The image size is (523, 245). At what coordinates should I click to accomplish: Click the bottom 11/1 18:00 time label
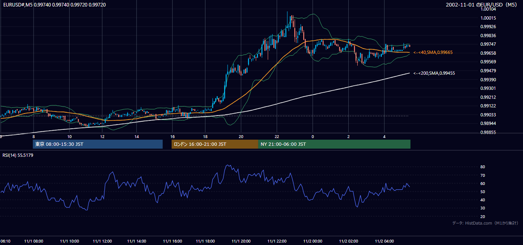pyautogui.click(x=205, y=241)
